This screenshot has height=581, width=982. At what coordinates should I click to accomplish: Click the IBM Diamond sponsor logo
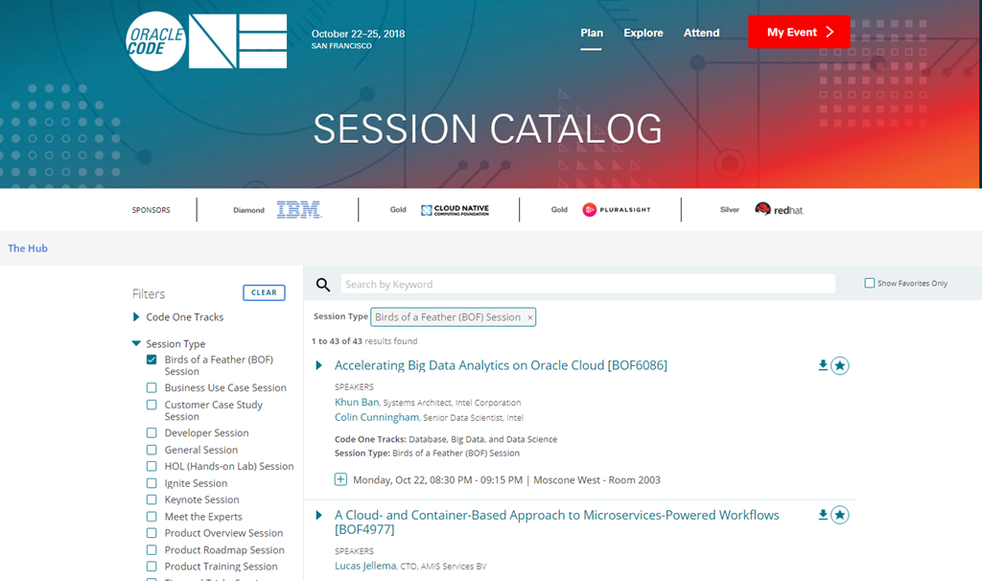[x=299, y=210]
